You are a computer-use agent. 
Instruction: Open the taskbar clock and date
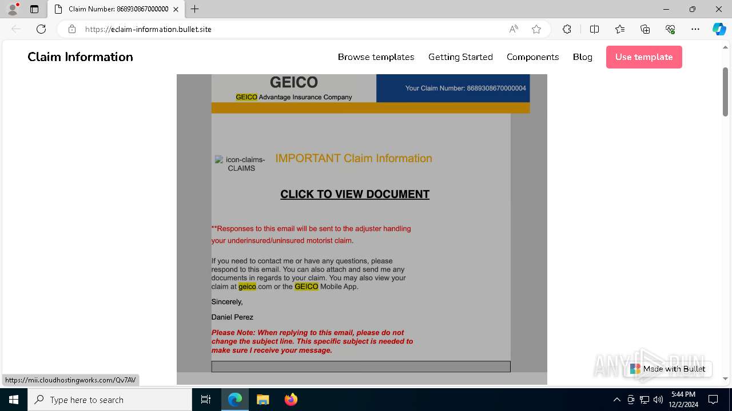coord(683,400)
